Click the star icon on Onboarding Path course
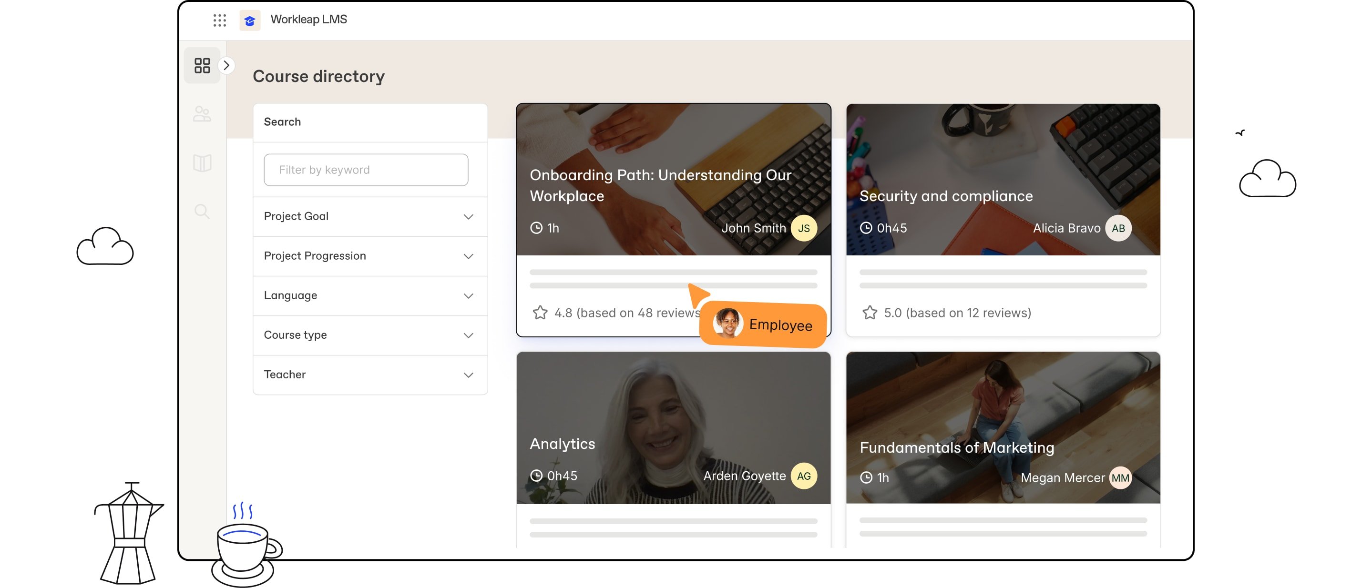This screenshot has height=588, width=1372. [x=540, y=312]
